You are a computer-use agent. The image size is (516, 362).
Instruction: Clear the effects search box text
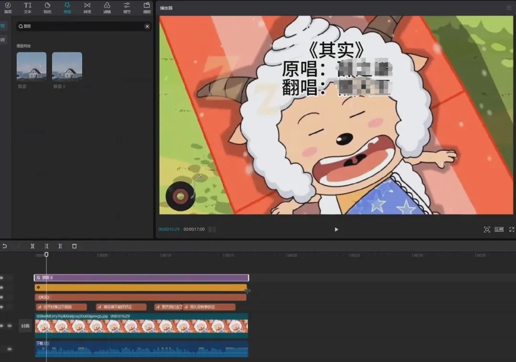point(147,27)
